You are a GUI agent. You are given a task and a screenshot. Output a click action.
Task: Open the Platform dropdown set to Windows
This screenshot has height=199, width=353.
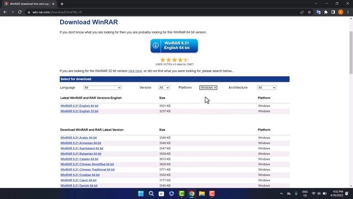(208, 87)
